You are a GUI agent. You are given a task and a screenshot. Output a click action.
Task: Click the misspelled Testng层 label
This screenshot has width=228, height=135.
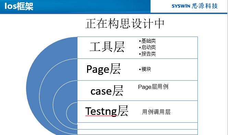point(107,111)
